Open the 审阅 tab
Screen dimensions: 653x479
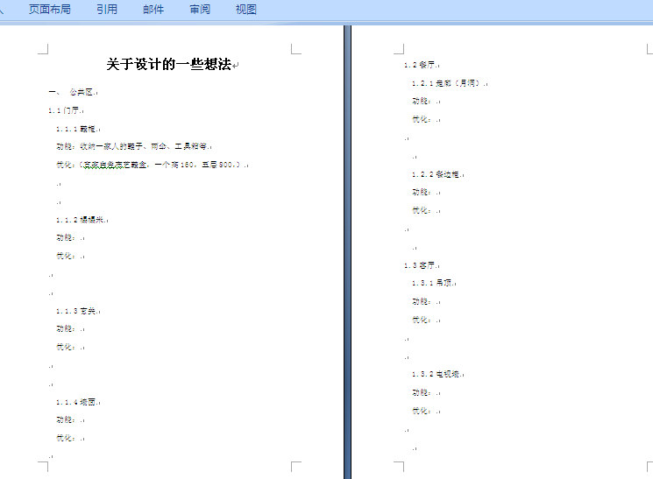199,10
